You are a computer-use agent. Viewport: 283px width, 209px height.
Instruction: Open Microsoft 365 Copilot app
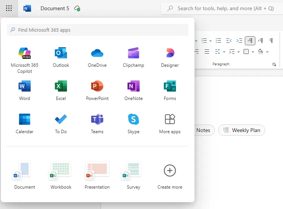tap(25, 60)
